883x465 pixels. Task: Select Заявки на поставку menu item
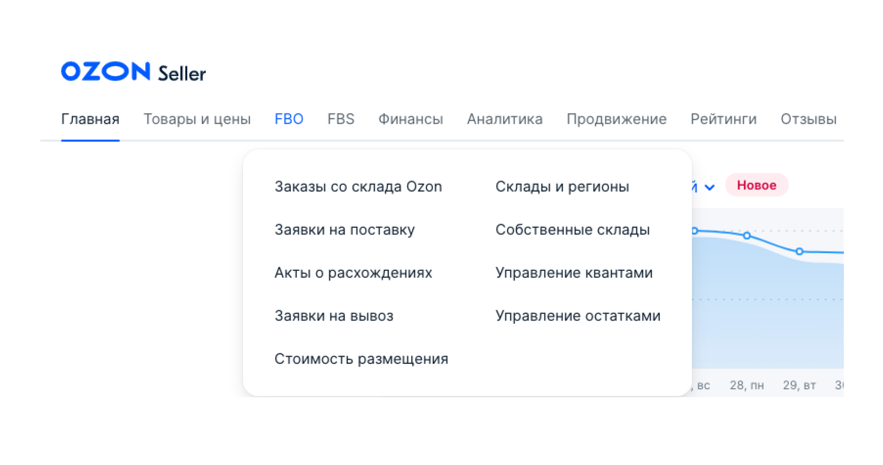(344, 229)
